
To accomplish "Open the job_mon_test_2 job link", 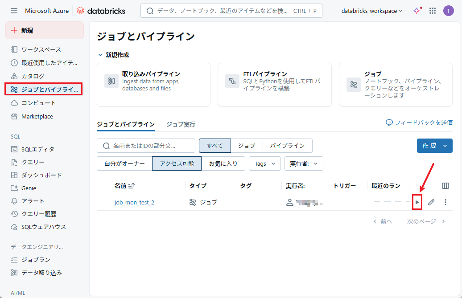I will pos(134,202).
